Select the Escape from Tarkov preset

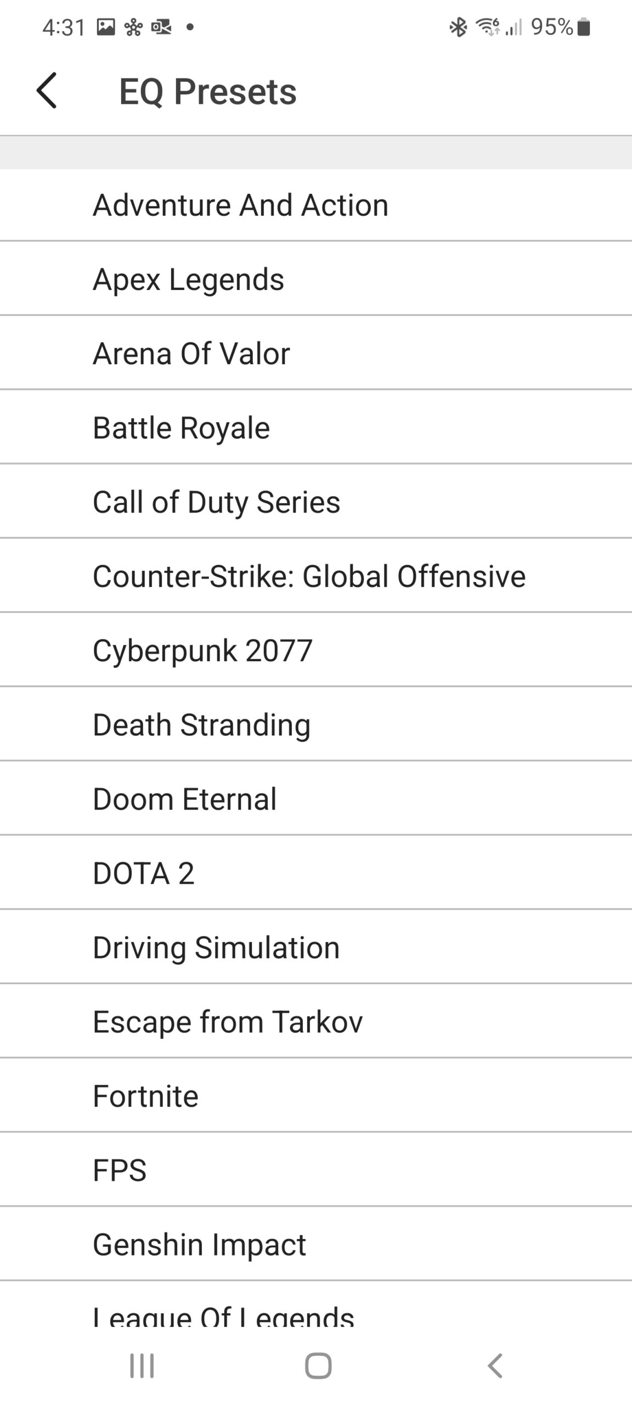pyautogui.click(x=228, y=1022)
